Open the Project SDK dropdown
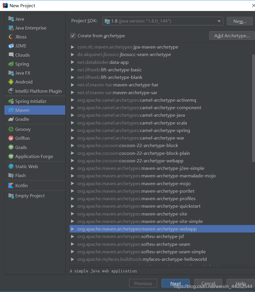The height and width of the screenshot is (292, 255). point(163,21)
